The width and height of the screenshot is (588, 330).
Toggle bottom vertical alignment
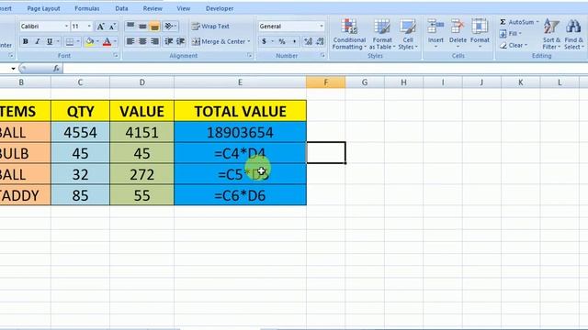click(x=154, y=26)
